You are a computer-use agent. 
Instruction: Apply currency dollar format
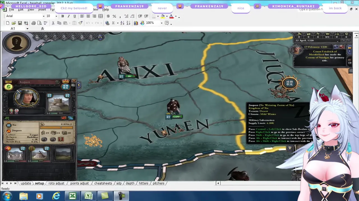coord(108,16)
